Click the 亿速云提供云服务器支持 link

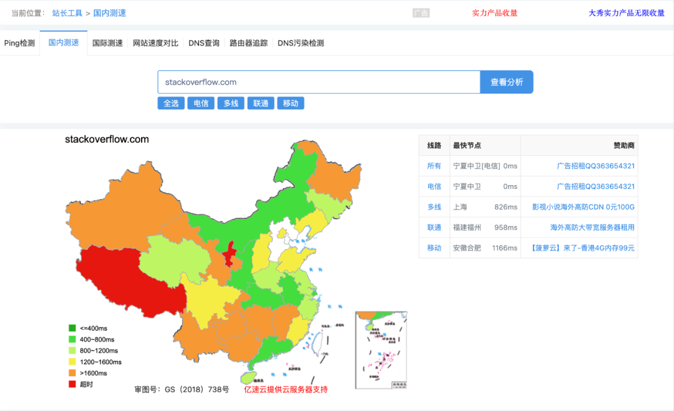pyautogui.click(x=286, y=390)
